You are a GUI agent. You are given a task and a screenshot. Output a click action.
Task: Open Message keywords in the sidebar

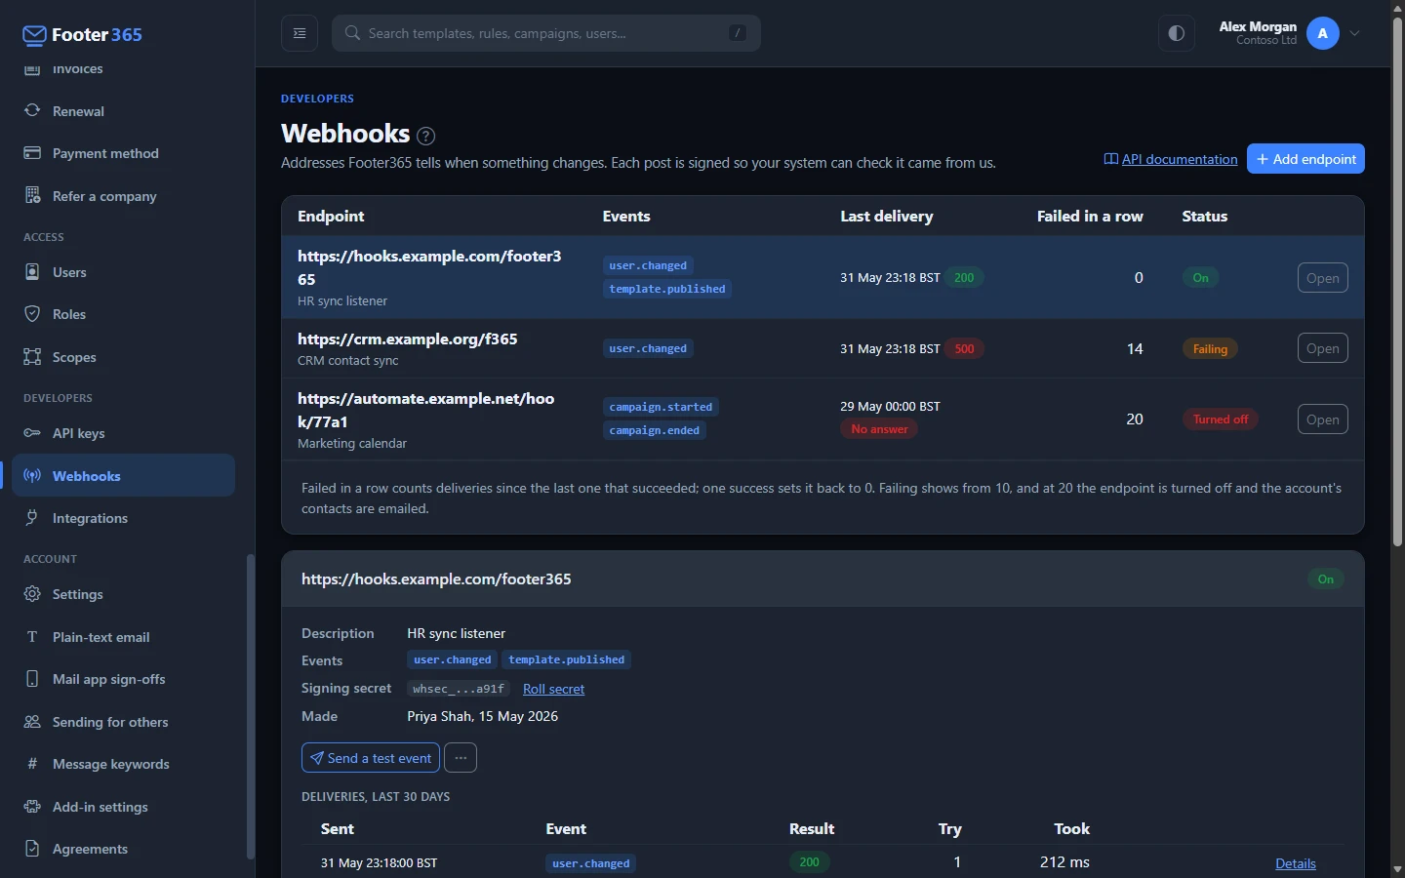(123, 764)
